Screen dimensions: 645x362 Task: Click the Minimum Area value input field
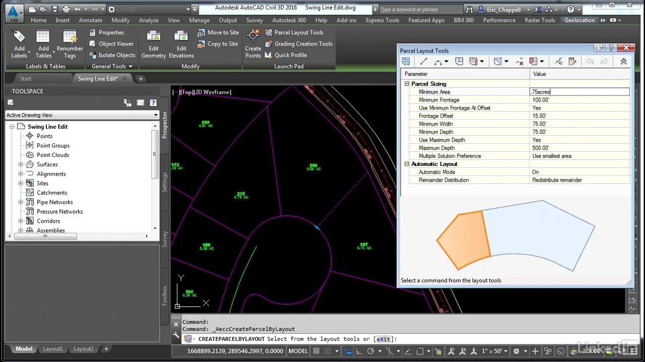(579, 92)
